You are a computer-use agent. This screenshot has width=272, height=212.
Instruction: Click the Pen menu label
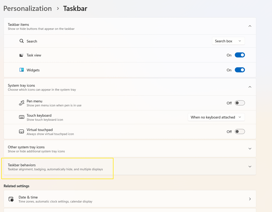pyautogui.click(x=34, y=101)
